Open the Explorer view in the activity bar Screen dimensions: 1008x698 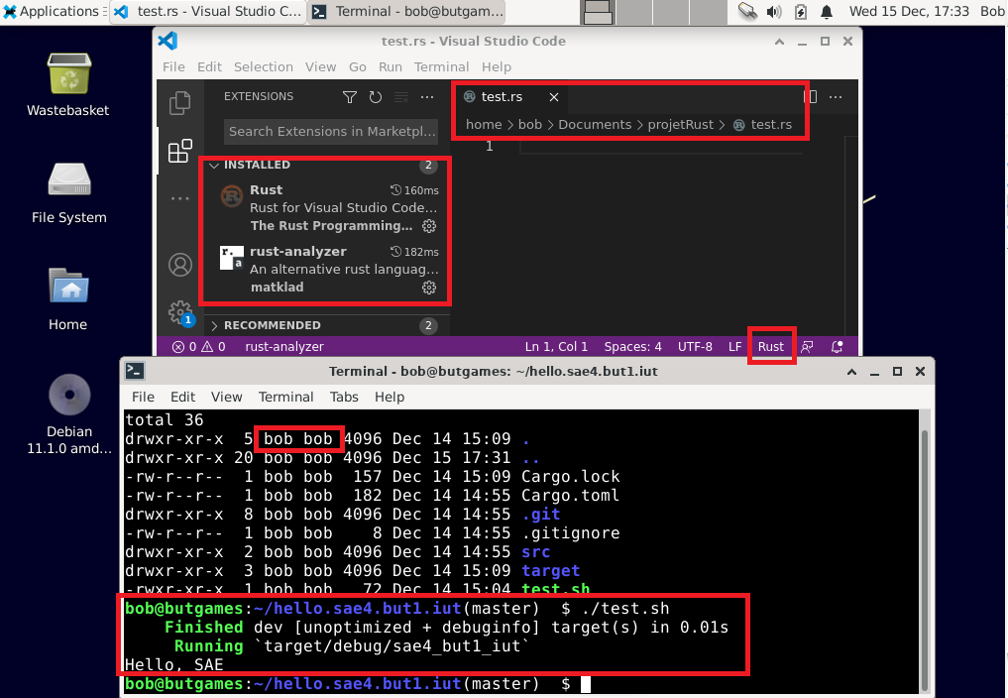pyautogui.click(x=180, y=103)
